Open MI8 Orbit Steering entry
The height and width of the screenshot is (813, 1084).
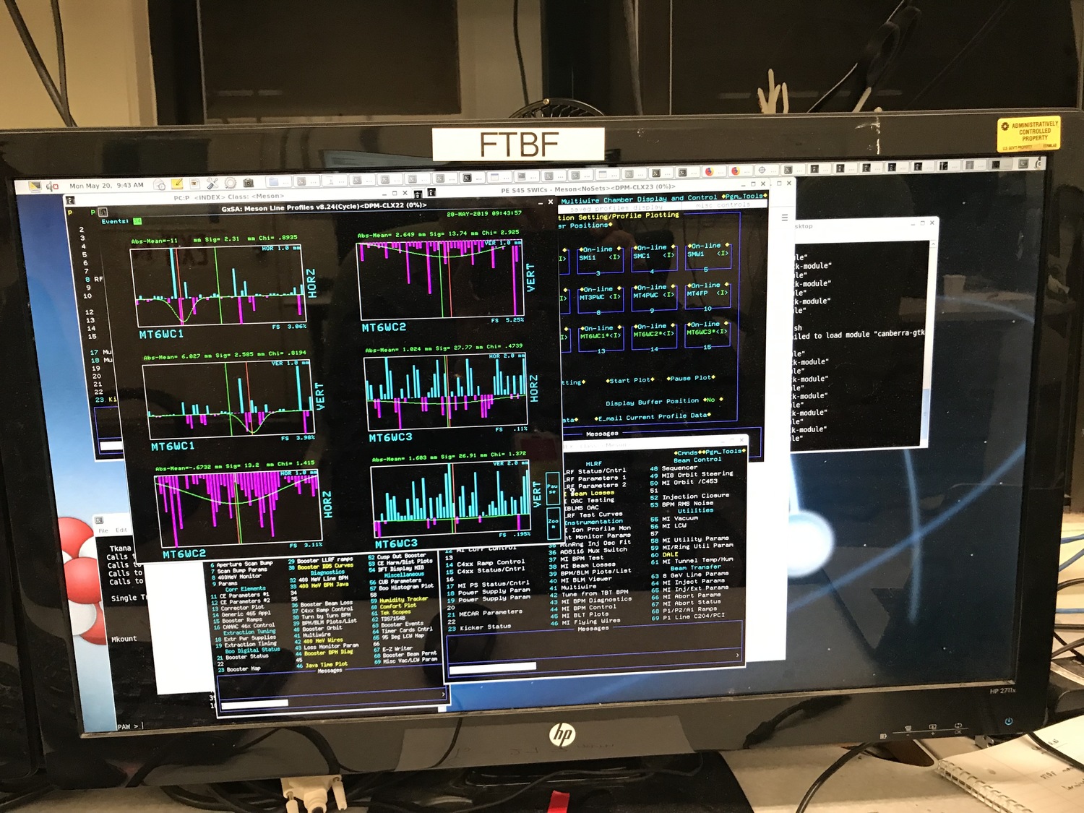[697, 476]
